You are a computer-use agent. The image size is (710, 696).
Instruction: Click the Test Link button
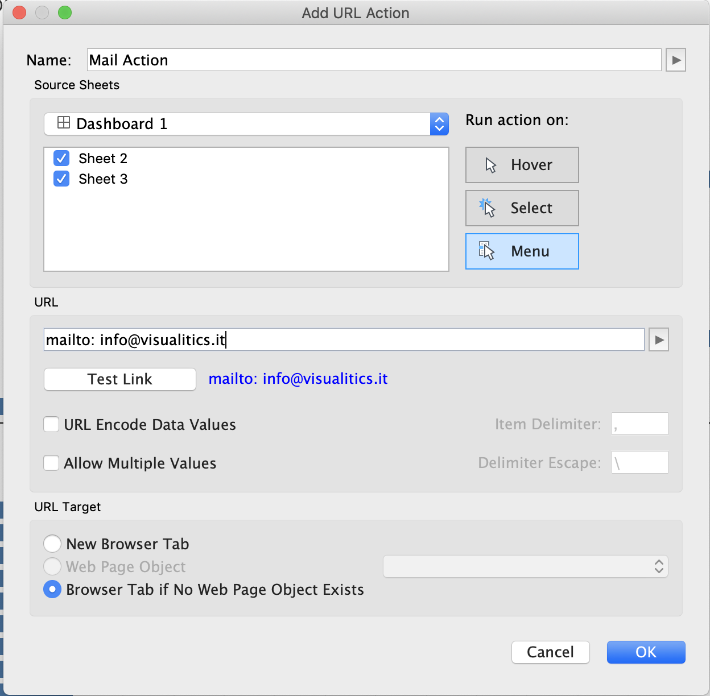[120, 379]
